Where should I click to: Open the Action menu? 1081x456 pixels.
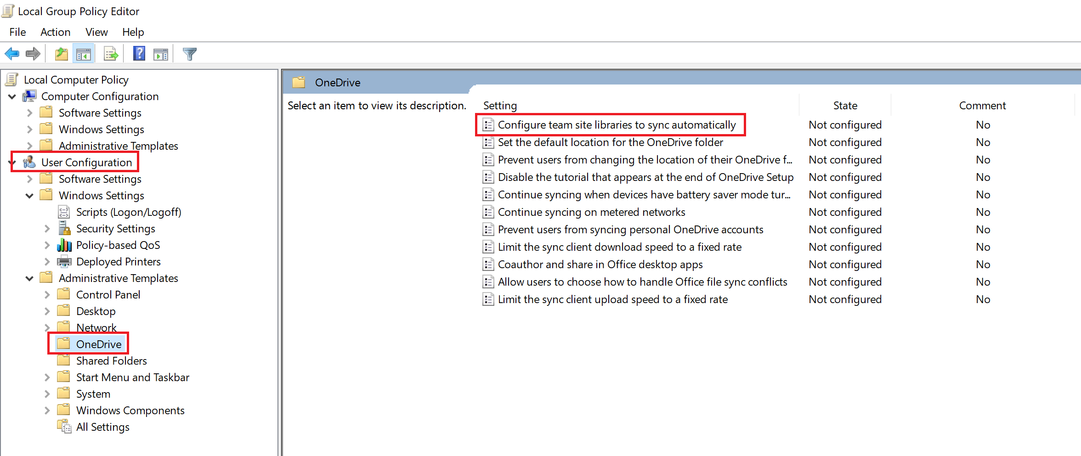click(56, 32)
